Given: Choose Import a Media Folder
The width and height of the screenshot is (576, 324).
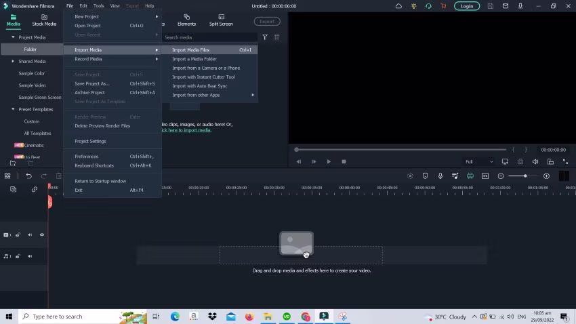Looking at the screenshot, I should pyautogui.click(x=209, y=59).
